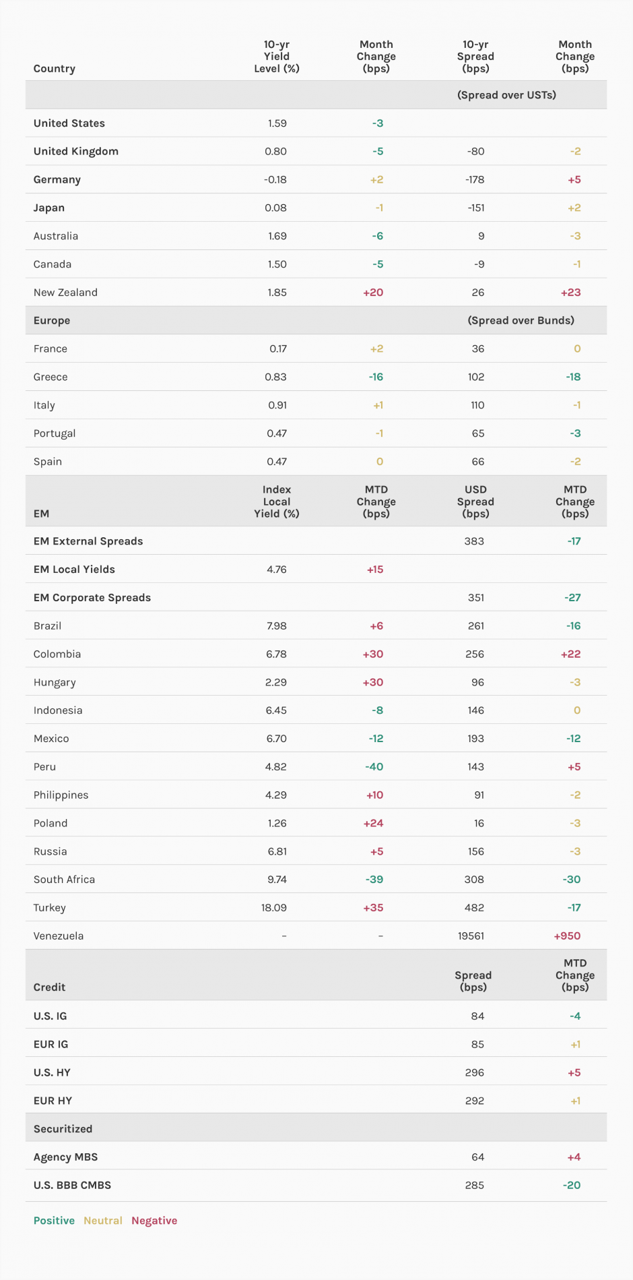Click the Credit section header
This screenshot has width=633, height=1280.
pyautogui.click(x=49, y=987)
